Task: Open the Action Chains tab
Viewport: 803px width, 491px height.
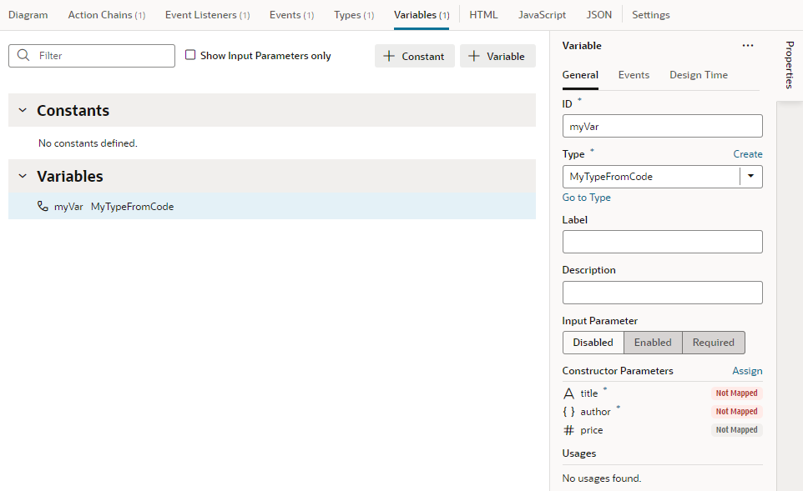Action: pyautogui.click(x=107, y=15)
